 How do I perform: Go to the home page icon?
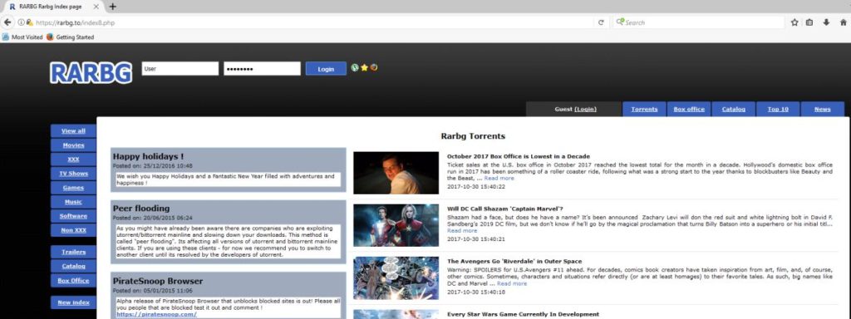point(843,22)
